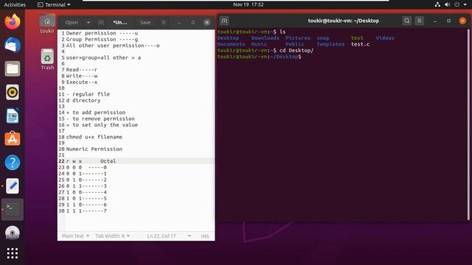472x265 pixels.
Task: Open Plain Text language dropdown
Action: (75, 236)
